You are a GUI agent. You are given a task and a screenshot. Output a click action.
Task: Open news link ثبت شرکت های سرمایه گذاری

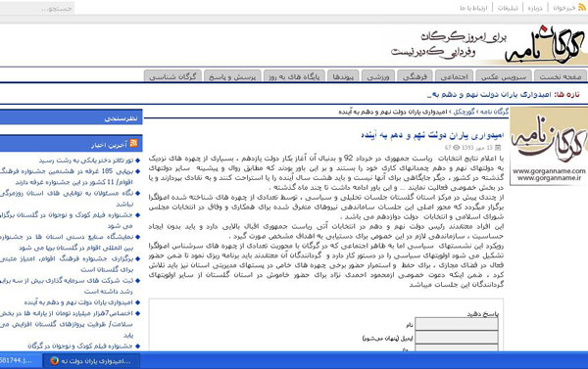(x=67, y=286)
